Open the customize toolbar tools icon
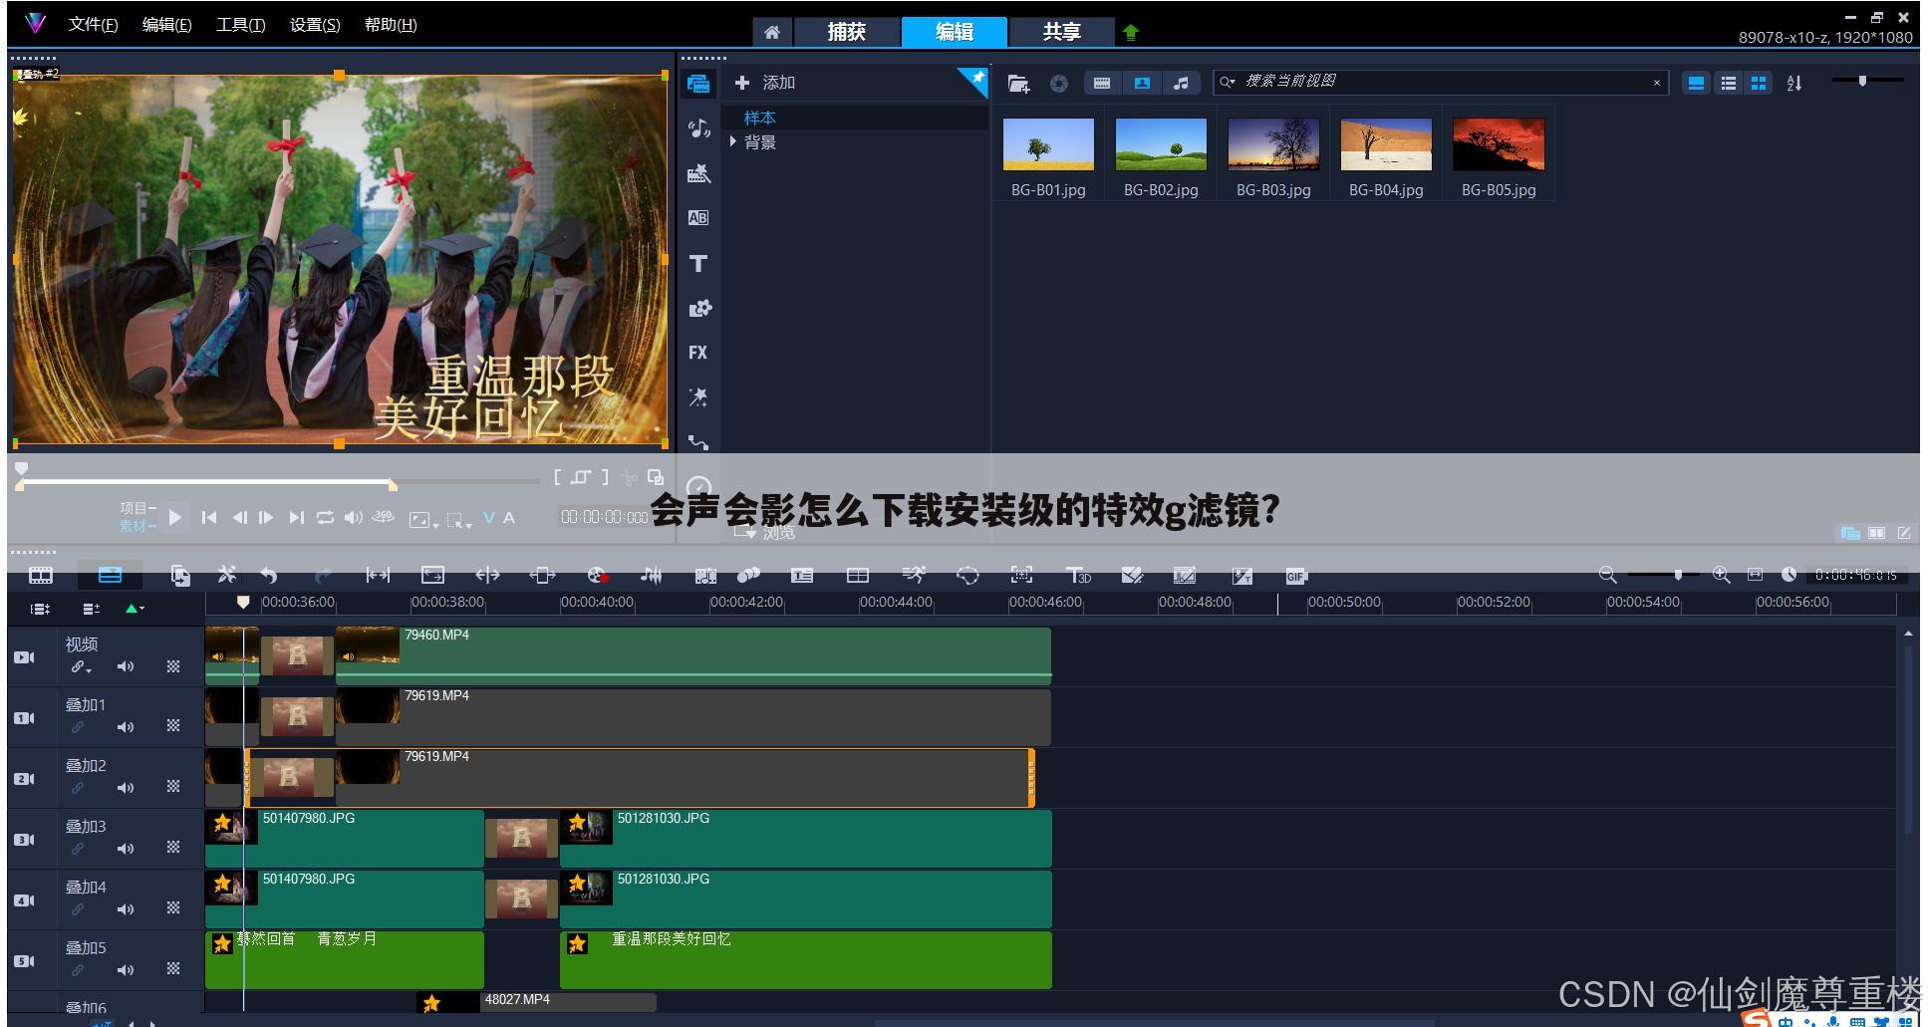The height and width of the screenshot is (1027, 1928). pyautogui.click(x=227, y=575)
